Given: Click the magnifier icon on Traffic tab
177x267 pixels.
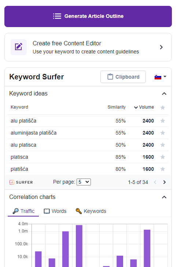Looking at the screenshot, I should [x=16, y=211].
